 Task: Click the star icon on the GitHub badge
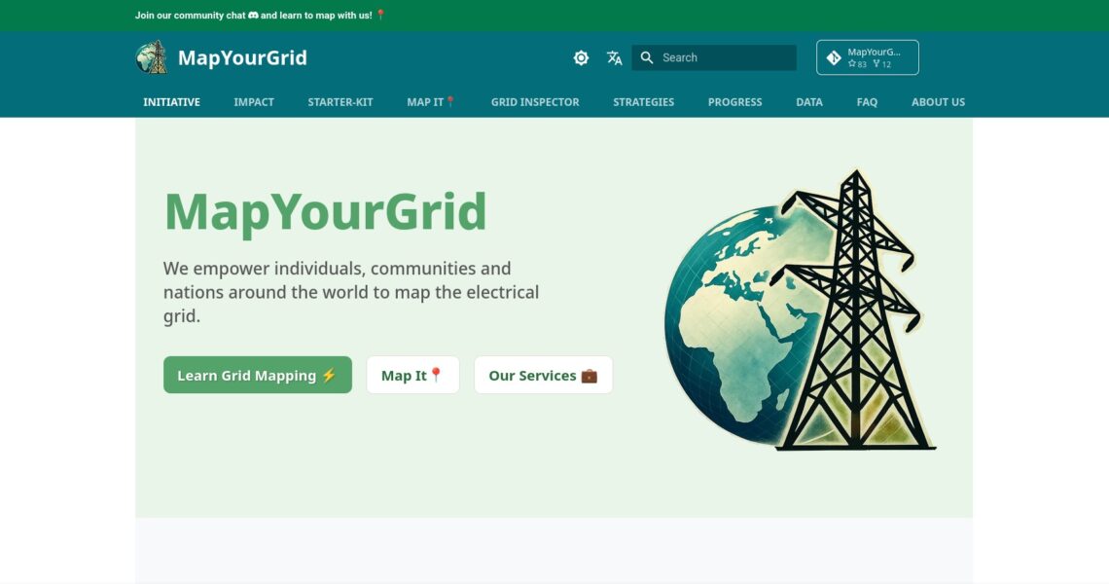pyautogui.click(x=853, y=63)
